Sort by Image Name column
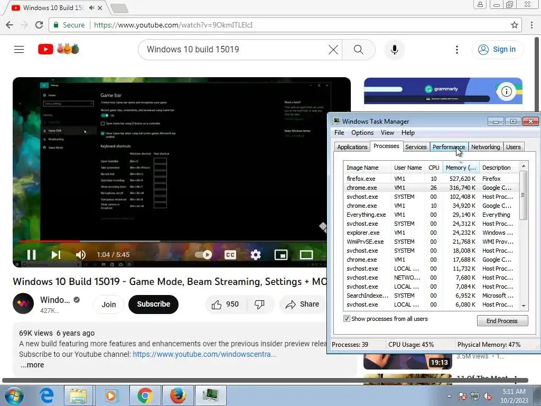Screen dimensions: 541x406 pyautogui.click(x=367, y=168)
